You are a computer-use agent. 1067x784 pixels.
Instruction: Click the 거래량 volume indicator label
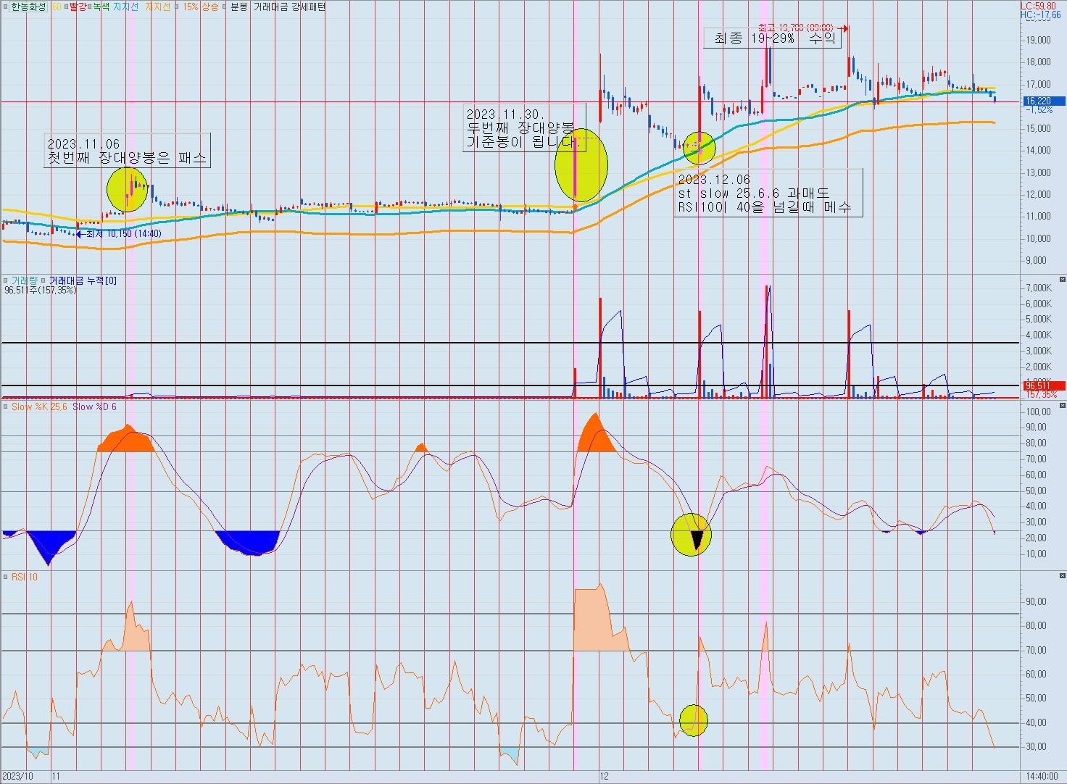(24, 280)
